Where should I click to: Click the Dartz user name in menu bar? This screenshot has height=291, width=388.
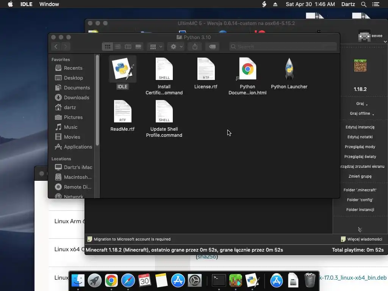click(x=348, y=4)
